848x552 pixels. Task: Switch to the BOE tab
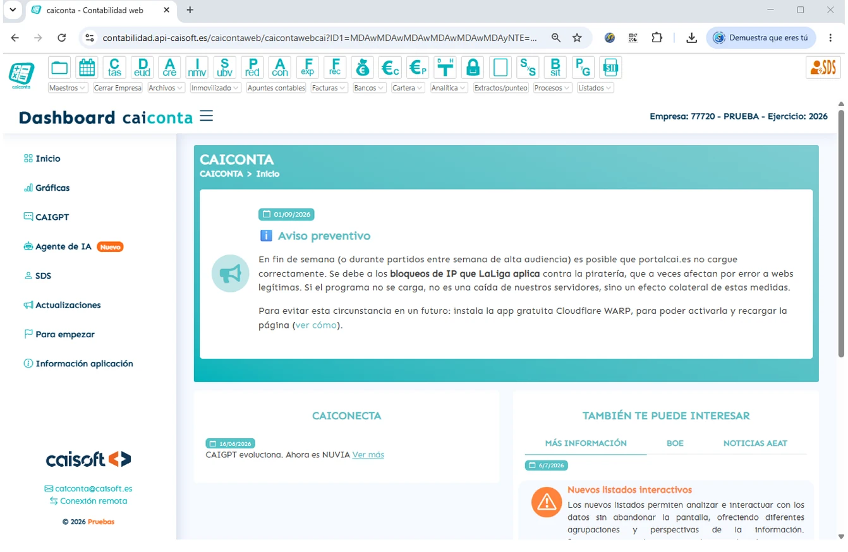click(675, 443)
